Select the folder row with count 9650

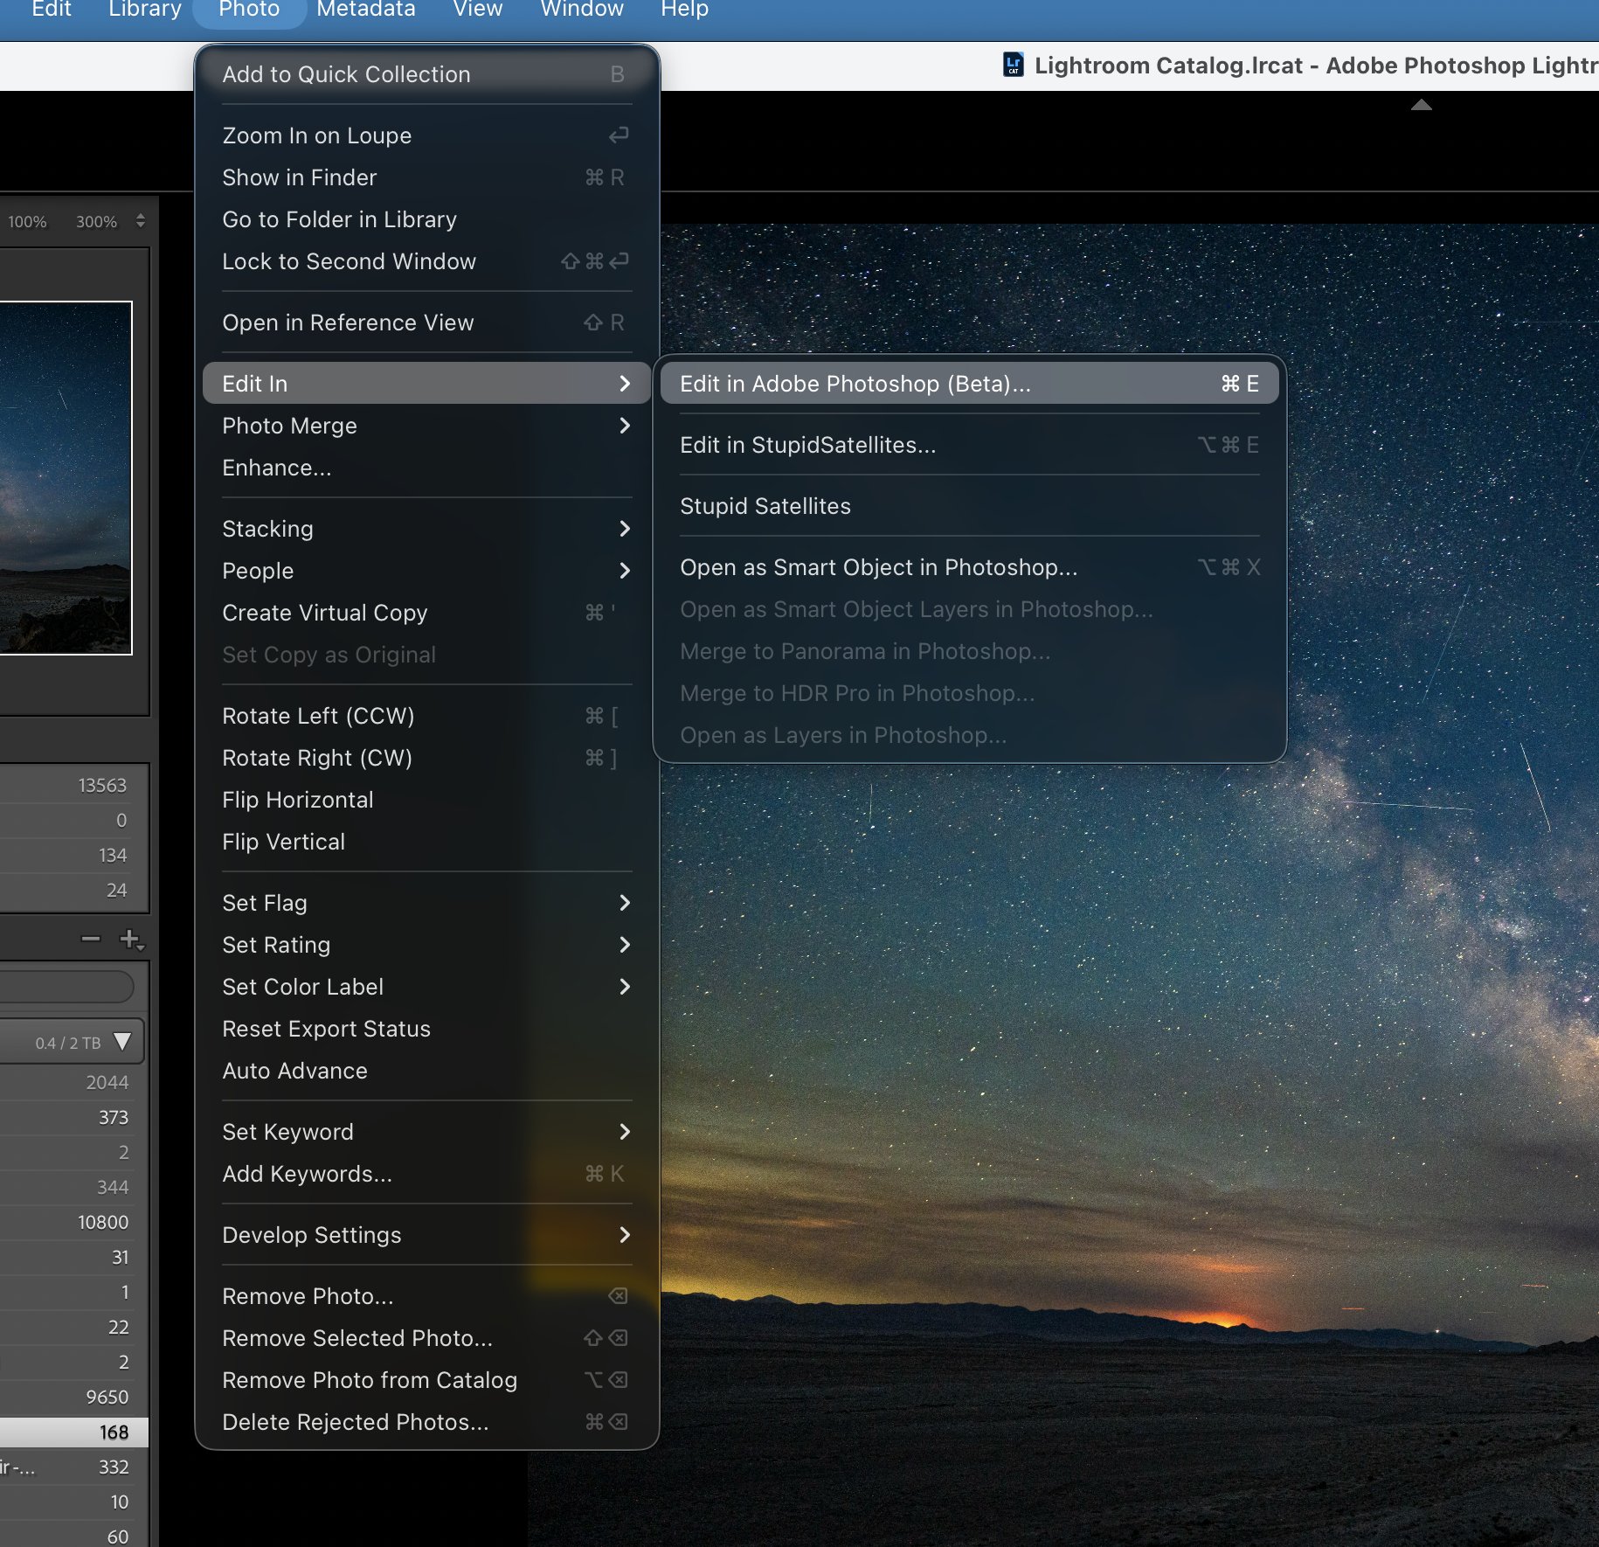74,1397
